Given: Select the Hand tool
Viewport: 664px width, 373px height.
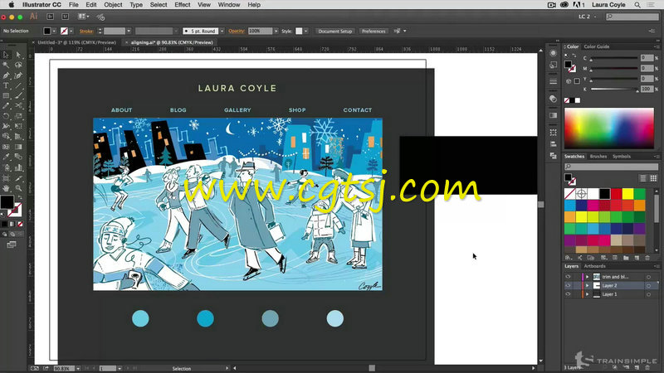Looking at the screenshot, I should point(6,188).
